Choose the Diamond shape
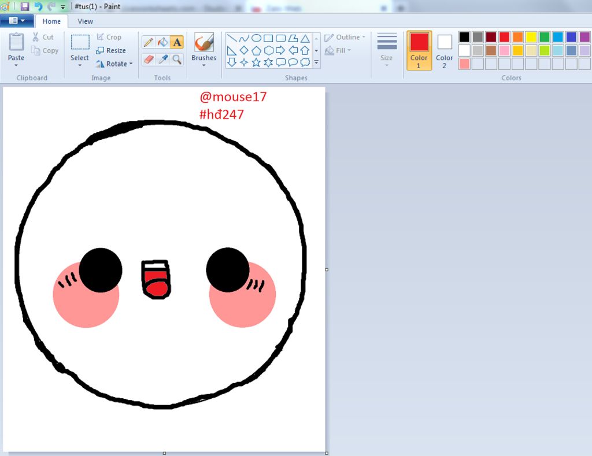Screen dimensions: 592x456 pyautogui.click(x=245, y=50)
